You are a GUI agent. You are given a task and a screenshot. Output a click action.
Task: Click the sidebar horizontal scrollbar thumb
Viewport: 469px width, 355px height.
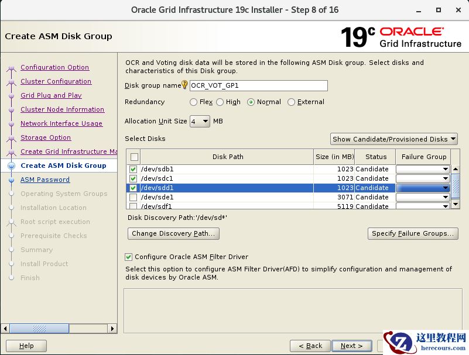pyautogui.click(x=39, y=329)
